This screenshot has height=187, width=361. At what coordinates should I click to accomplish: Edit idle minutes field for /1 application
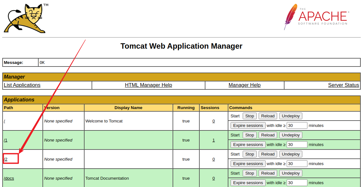point(297,144)
